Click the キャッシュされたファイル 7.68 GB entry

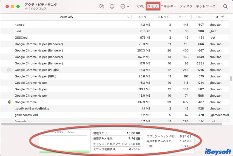[x=117, y=144]
